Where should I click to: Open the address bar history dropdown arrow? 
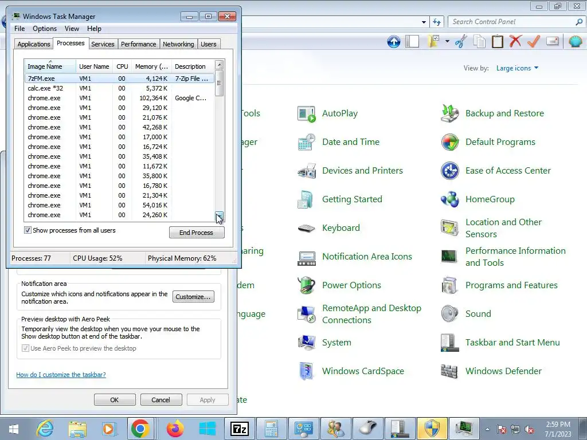(x=424, y=22)
